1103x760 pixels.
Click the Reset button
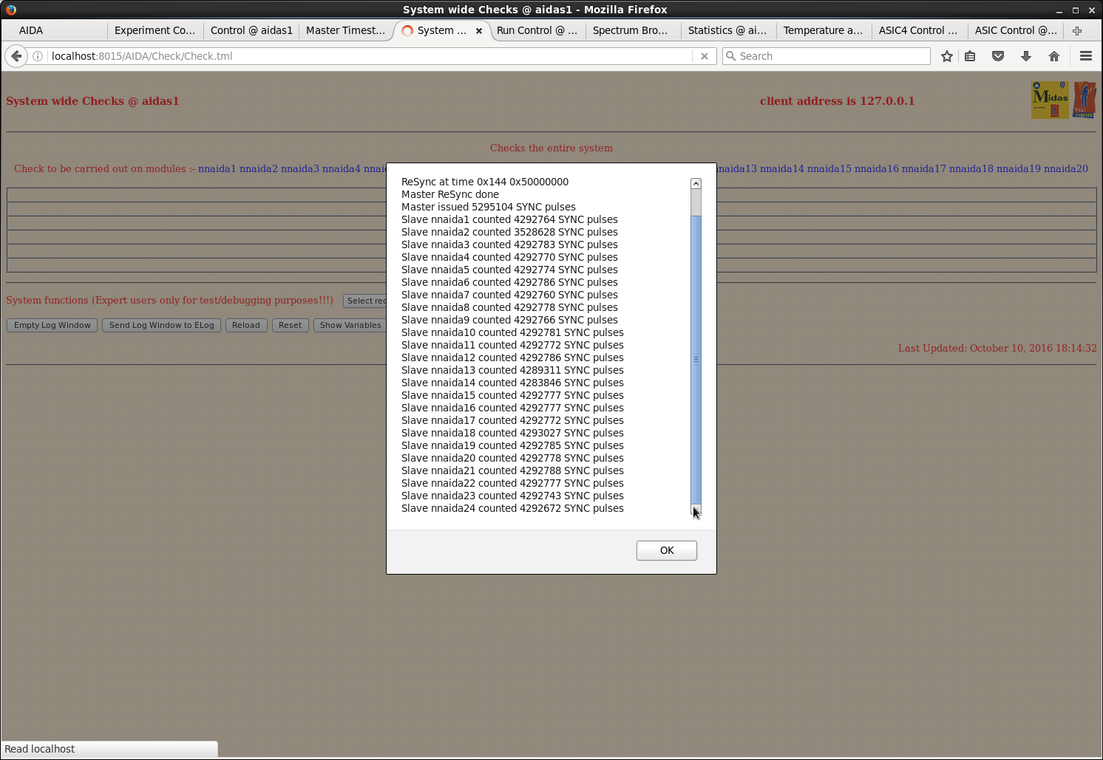[x=290, y=325]
